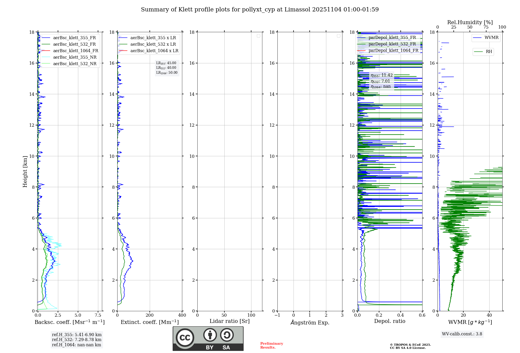Click the plot title mentioning Limassol

259,10
